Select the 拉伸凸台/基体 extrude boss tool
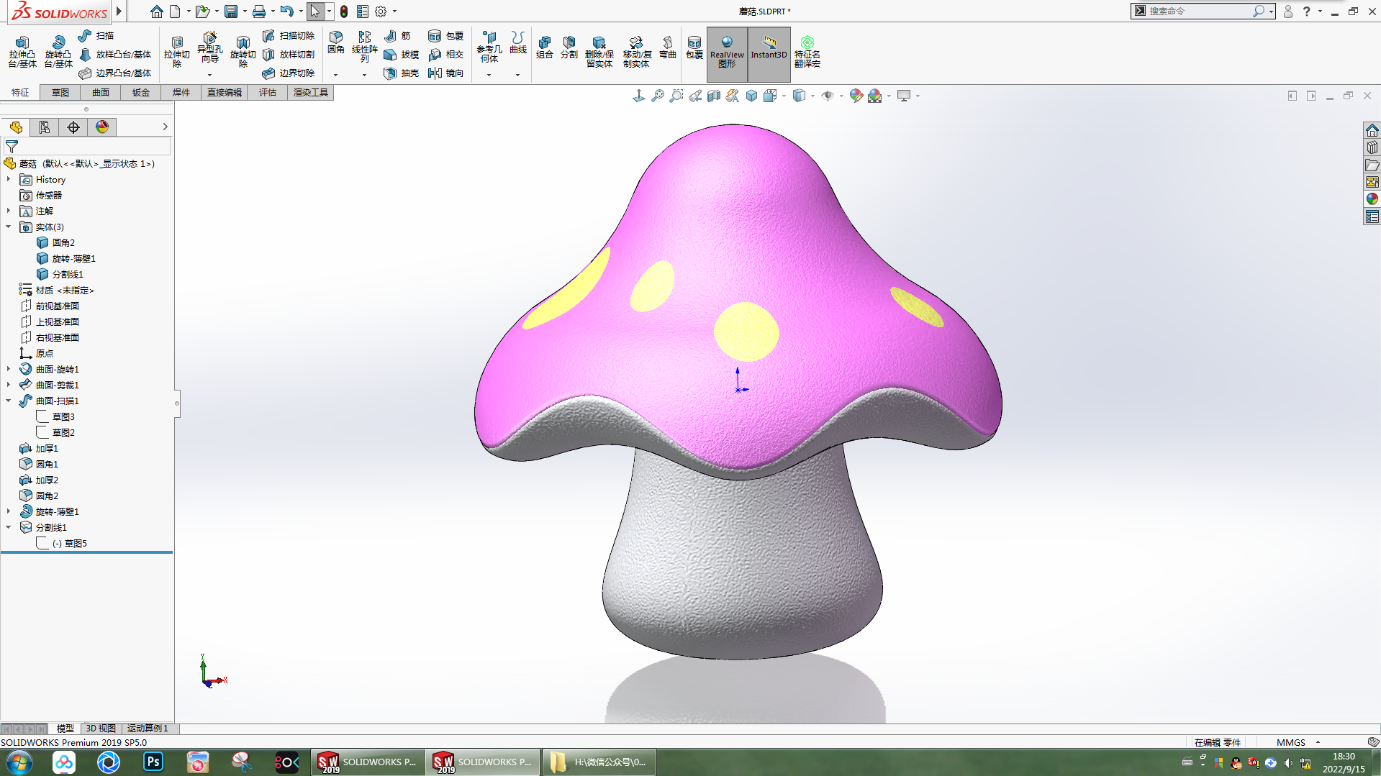Screen dimensions: 1381x776 pyautogui.click(x=22, y=52)
